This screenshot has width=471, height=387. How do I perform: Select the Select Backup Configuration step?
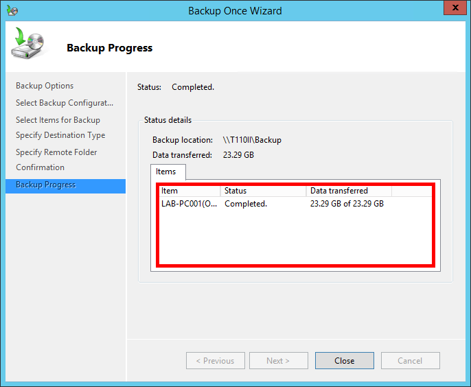pyautogui.click(x=65, y=103)
